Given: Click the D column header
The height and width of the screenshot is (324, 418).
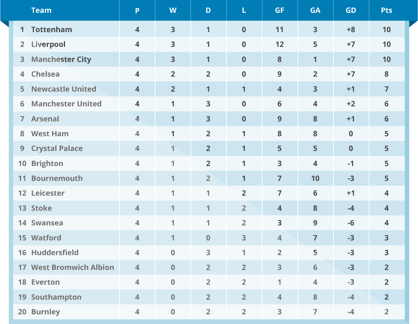Looking at the screenshot, I should point(208,10).
